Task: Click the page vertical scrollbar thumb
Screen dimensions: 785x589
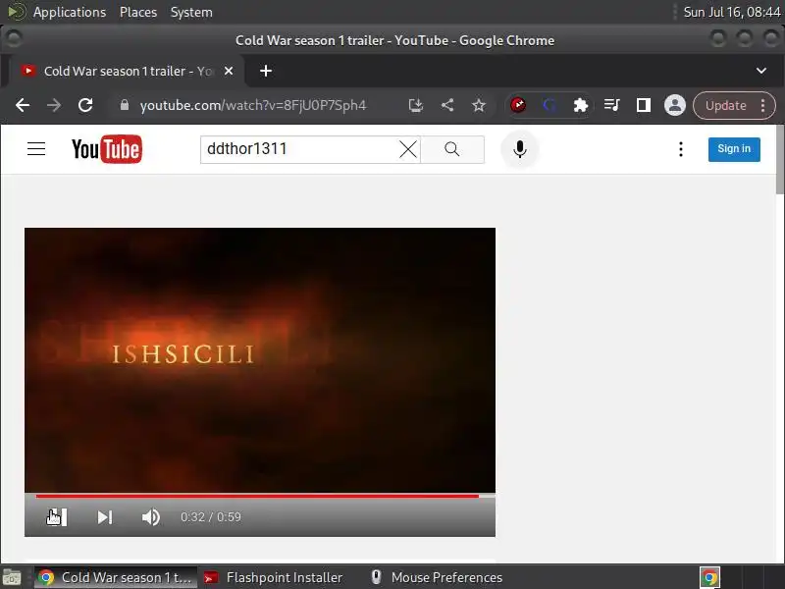Action: click(x=780, y=159)
